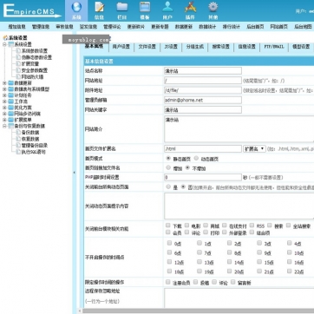314x314 pixels.
Task: Open the 后台首页 shortcut link
Action: [x=255, y=27]
